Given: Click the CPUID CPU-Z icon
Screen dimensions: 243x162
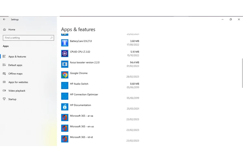Looking at the screenshot, I should [65, 53].
